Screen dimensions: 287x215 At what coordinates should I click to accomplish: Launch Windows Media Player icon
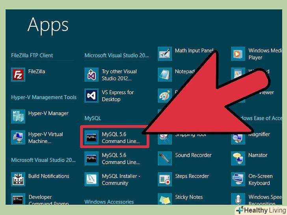tap(238, 54)
